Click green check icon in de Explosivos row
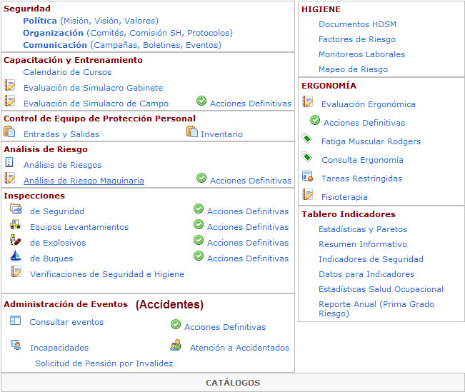 199,240
